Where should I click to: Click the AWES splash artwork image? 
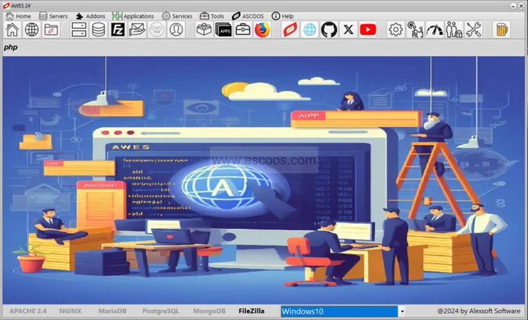pos(264,181)
